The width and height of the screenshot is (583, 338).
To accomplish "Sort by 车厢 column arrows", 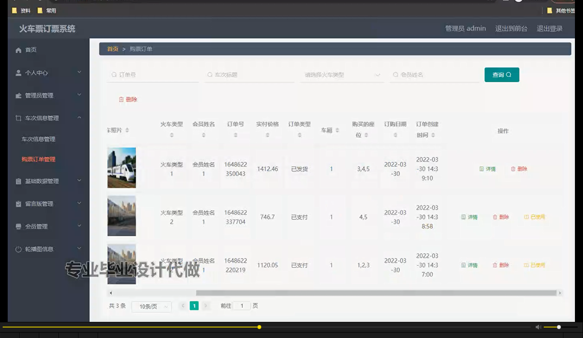I will click(x=337, y=131).
